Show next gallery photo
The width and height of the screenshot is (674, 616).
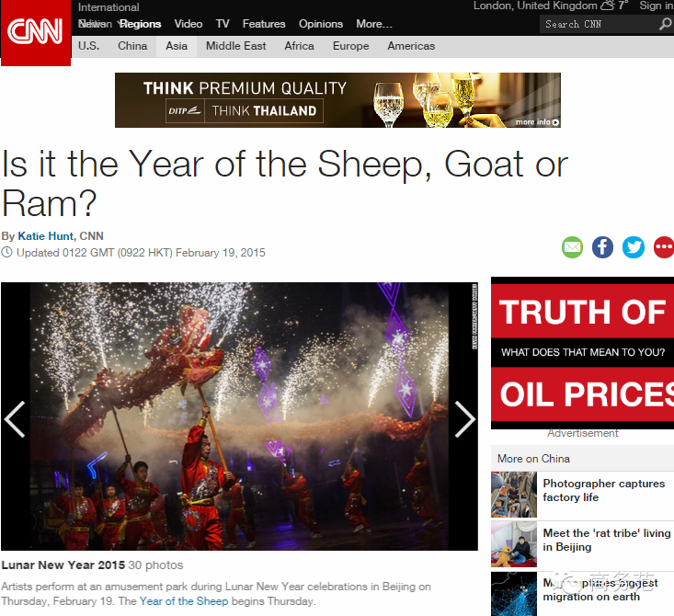(x=464, y=419)
